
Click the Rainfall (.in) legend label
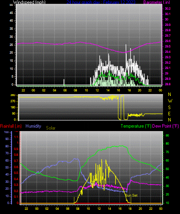point(11,126)
